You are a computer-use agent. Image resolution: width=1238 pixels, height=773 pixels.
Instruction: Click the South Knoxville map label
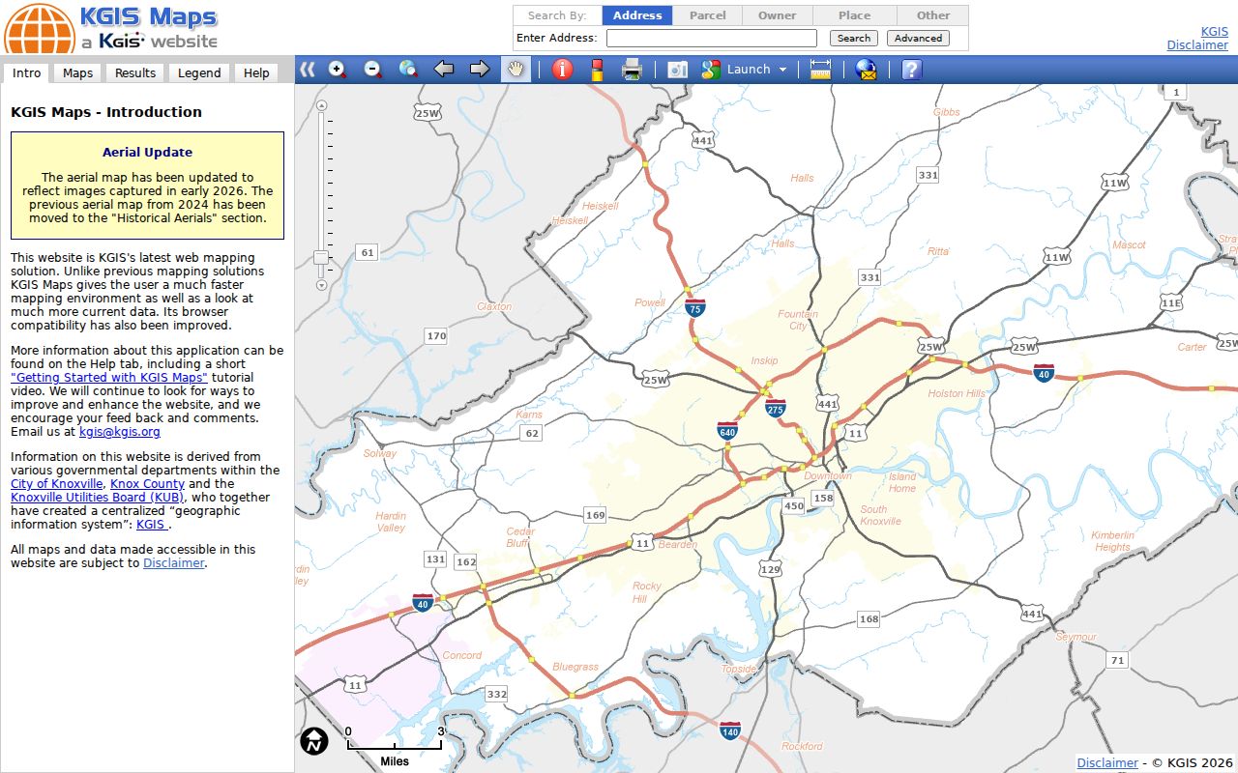(880, 515)
